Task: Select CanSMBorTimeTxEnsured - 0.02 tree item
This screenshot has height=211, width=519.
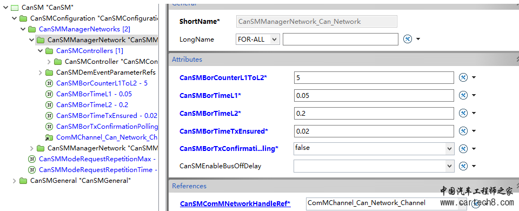Action: point(107,116)
